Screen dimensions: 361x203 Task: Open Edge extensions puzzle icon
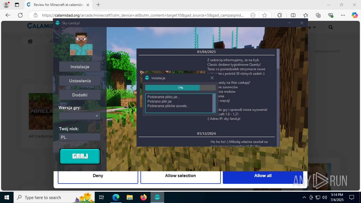click(279, 15)
